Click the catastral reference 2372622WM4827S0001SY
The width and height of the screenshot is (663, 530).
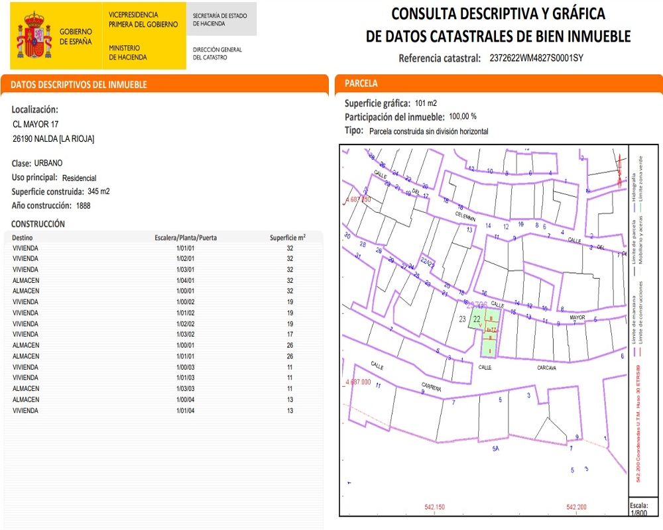click(x=536, y=58)
